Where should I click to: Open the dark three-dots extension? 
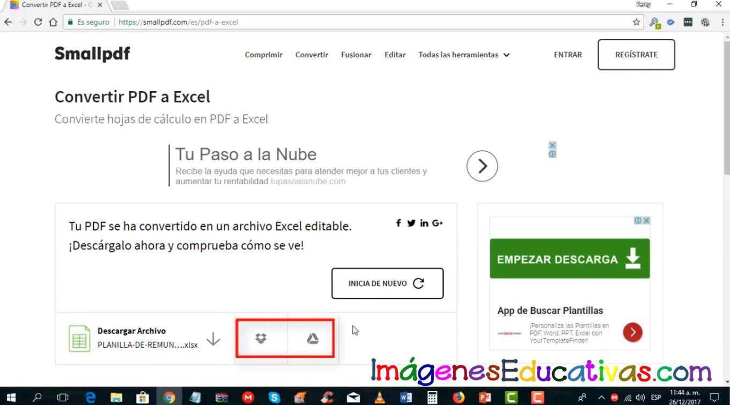[x=688, y=22]
